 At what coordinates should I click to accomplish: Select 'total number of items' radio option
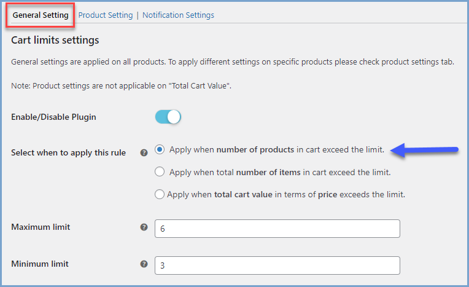(160, 172)
